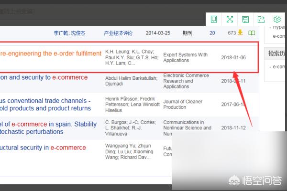Select Electronic Commerce Research and Applications journal
287x191 pixels.
[186, 81]
